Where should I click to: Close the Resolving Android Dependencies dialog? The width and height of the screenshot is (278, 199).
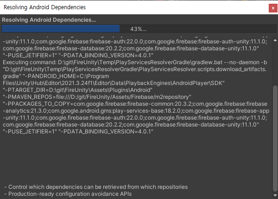coord(273,8)
